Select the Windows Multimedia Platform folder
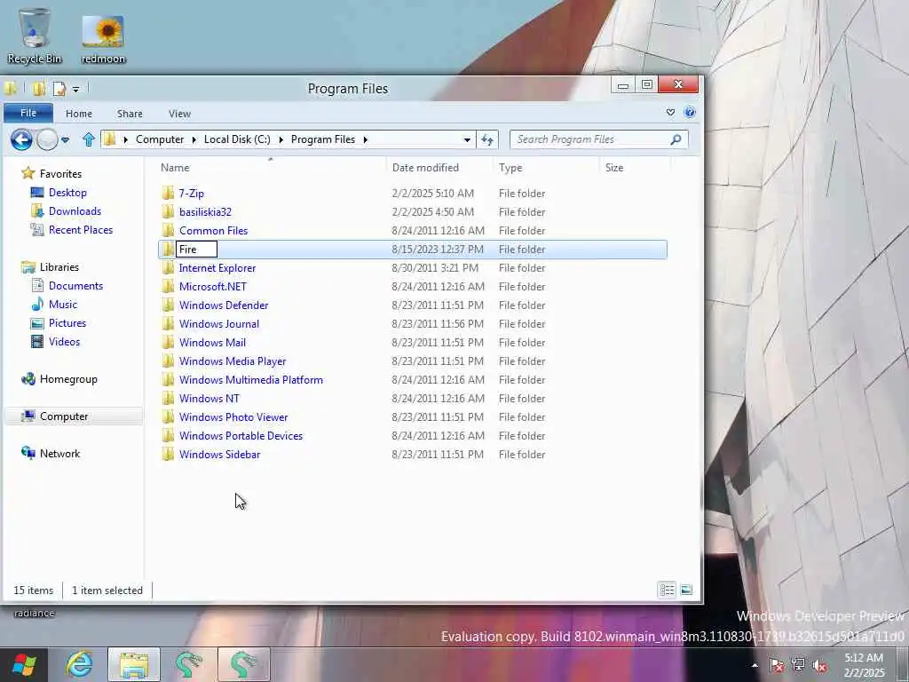Screen dimensions: 909x682 [x=251, y=380]
